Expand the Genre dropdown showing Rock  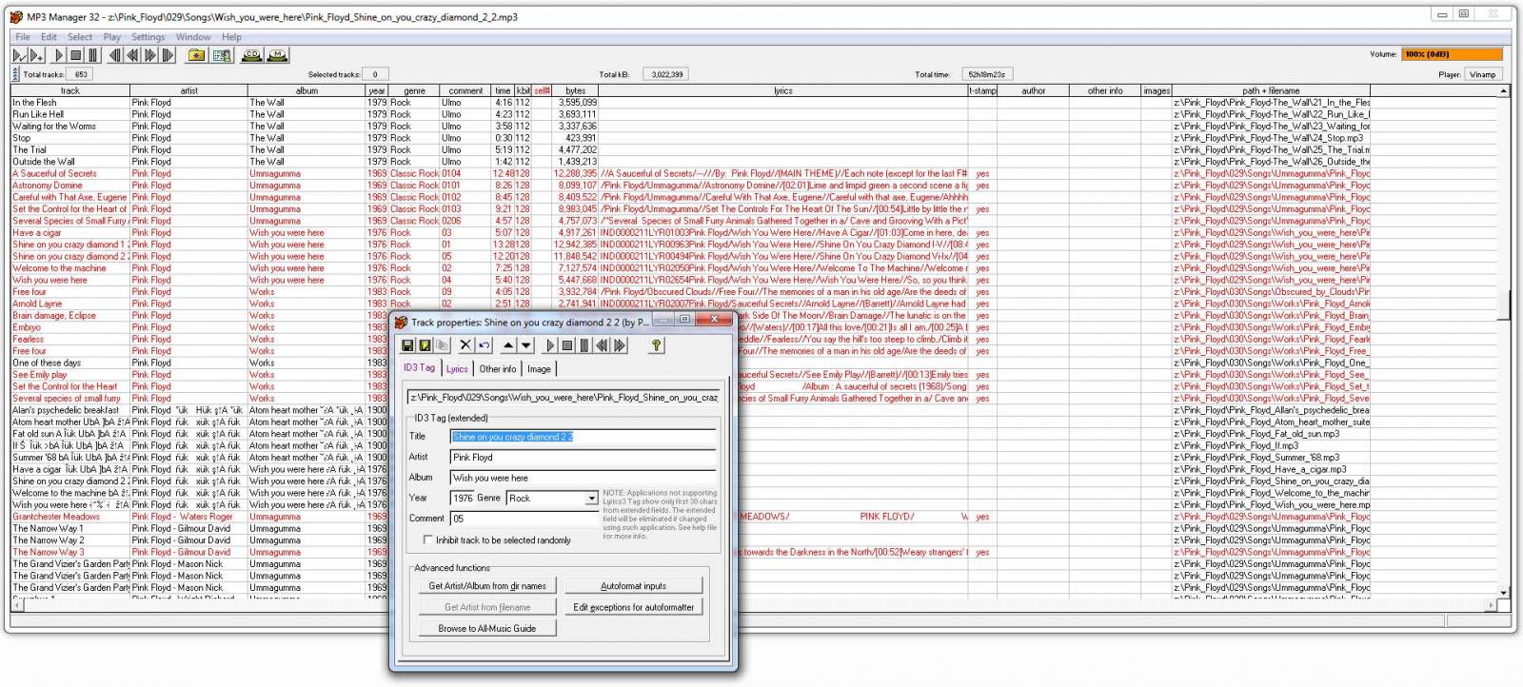[591, 498]
